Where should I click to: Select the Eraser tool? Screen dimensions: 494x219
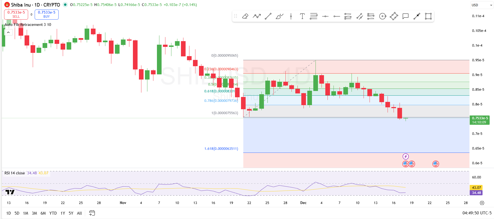pos(245,16)
